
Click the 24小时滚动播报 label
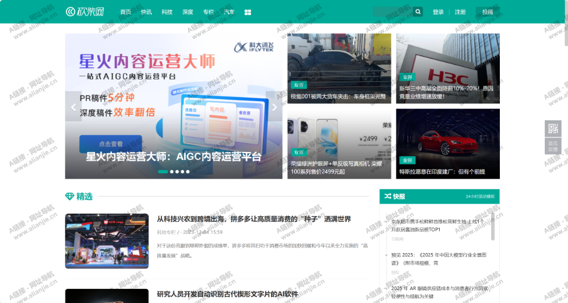point(480,196)
